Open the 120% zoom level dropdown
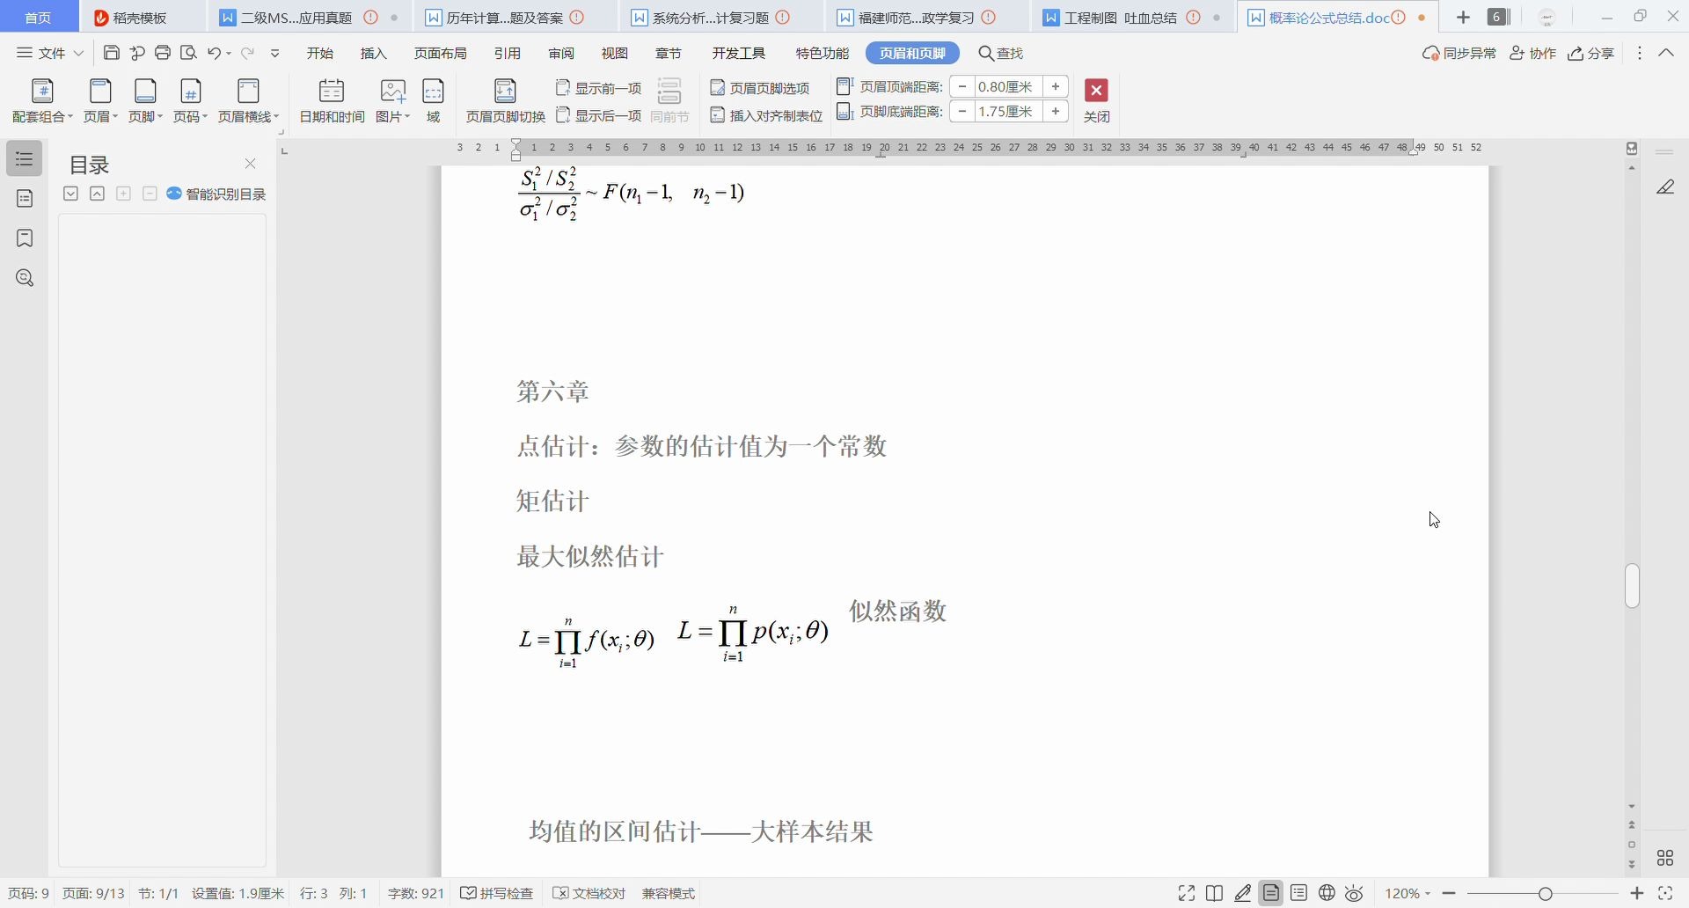Image resolution: width=1689 pixels, height=908 pixels. (x=1407, y=894)
